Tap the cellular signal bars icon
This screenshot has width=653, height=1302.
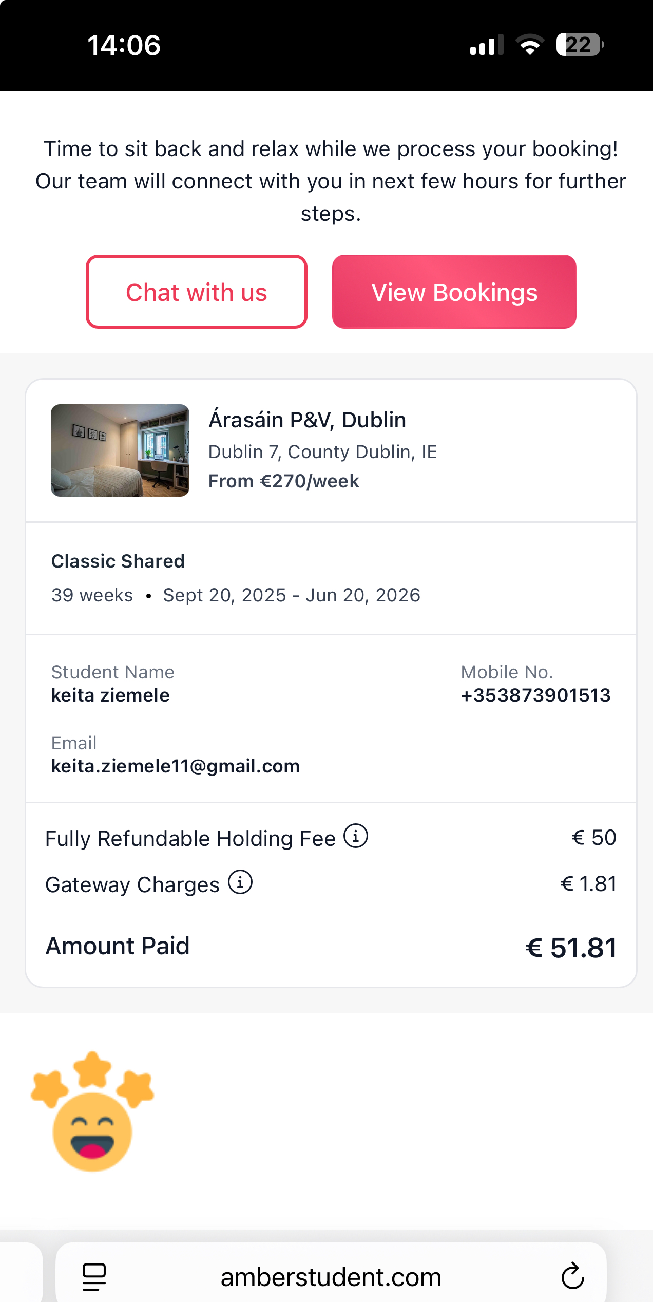tap(486, 45)
